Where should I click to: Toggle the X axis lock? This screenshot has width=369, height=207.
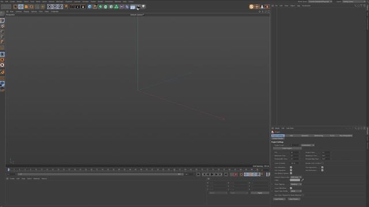(50, 7)
